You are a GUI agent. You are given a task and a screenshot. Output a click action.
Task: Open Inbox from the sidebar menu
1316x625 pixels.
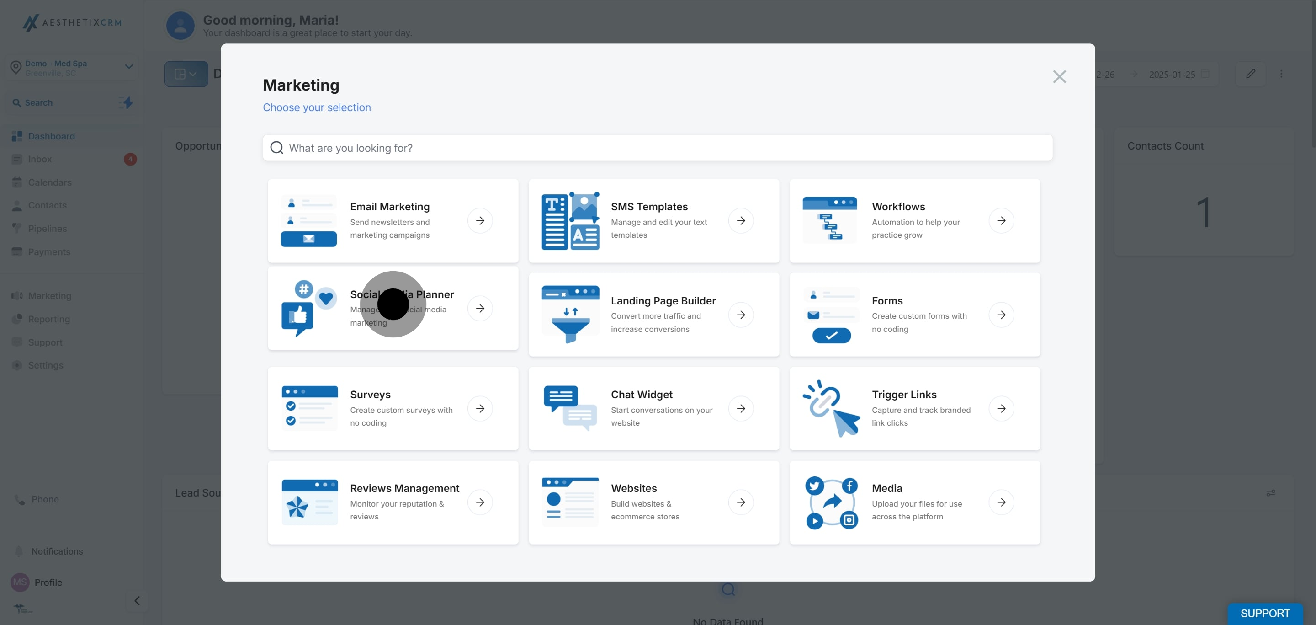pyautogui.click(x=40, y=160)
